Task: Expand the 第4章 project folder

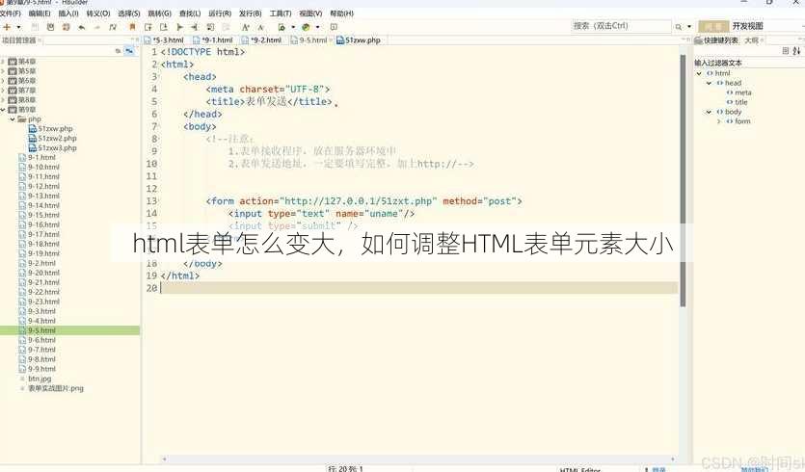Action: 3,62
